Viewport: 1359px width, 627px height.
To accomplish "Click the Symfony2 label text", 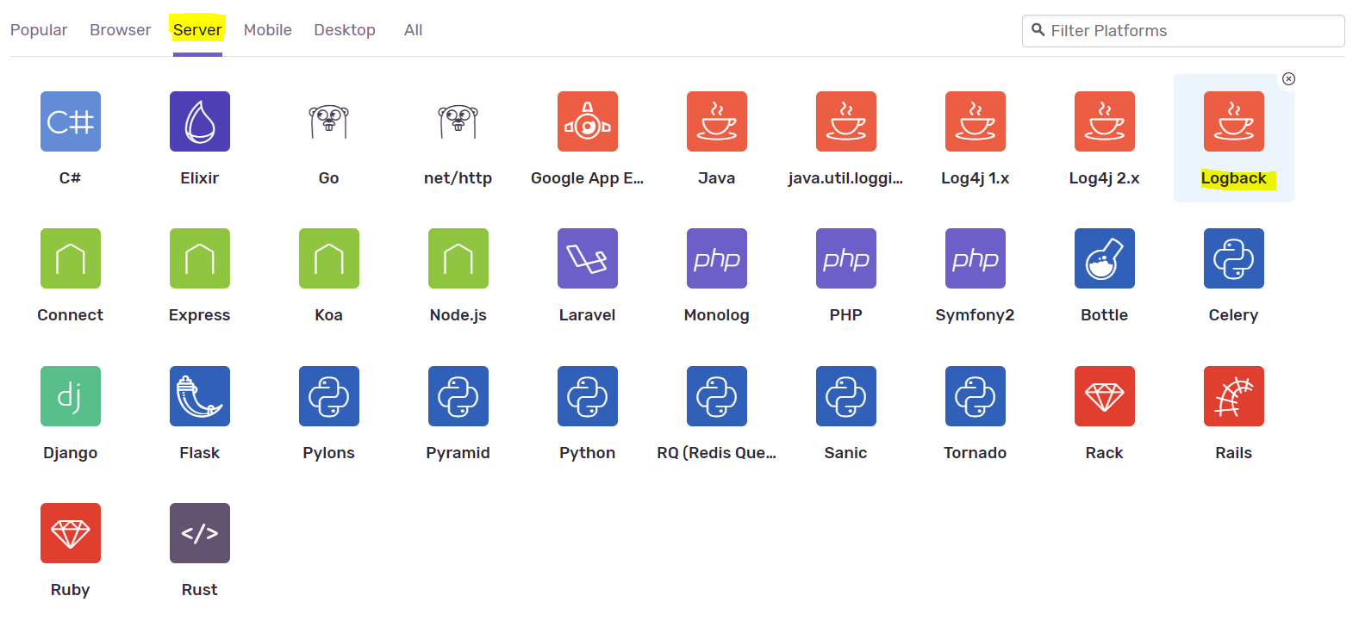I will (976, 315).
